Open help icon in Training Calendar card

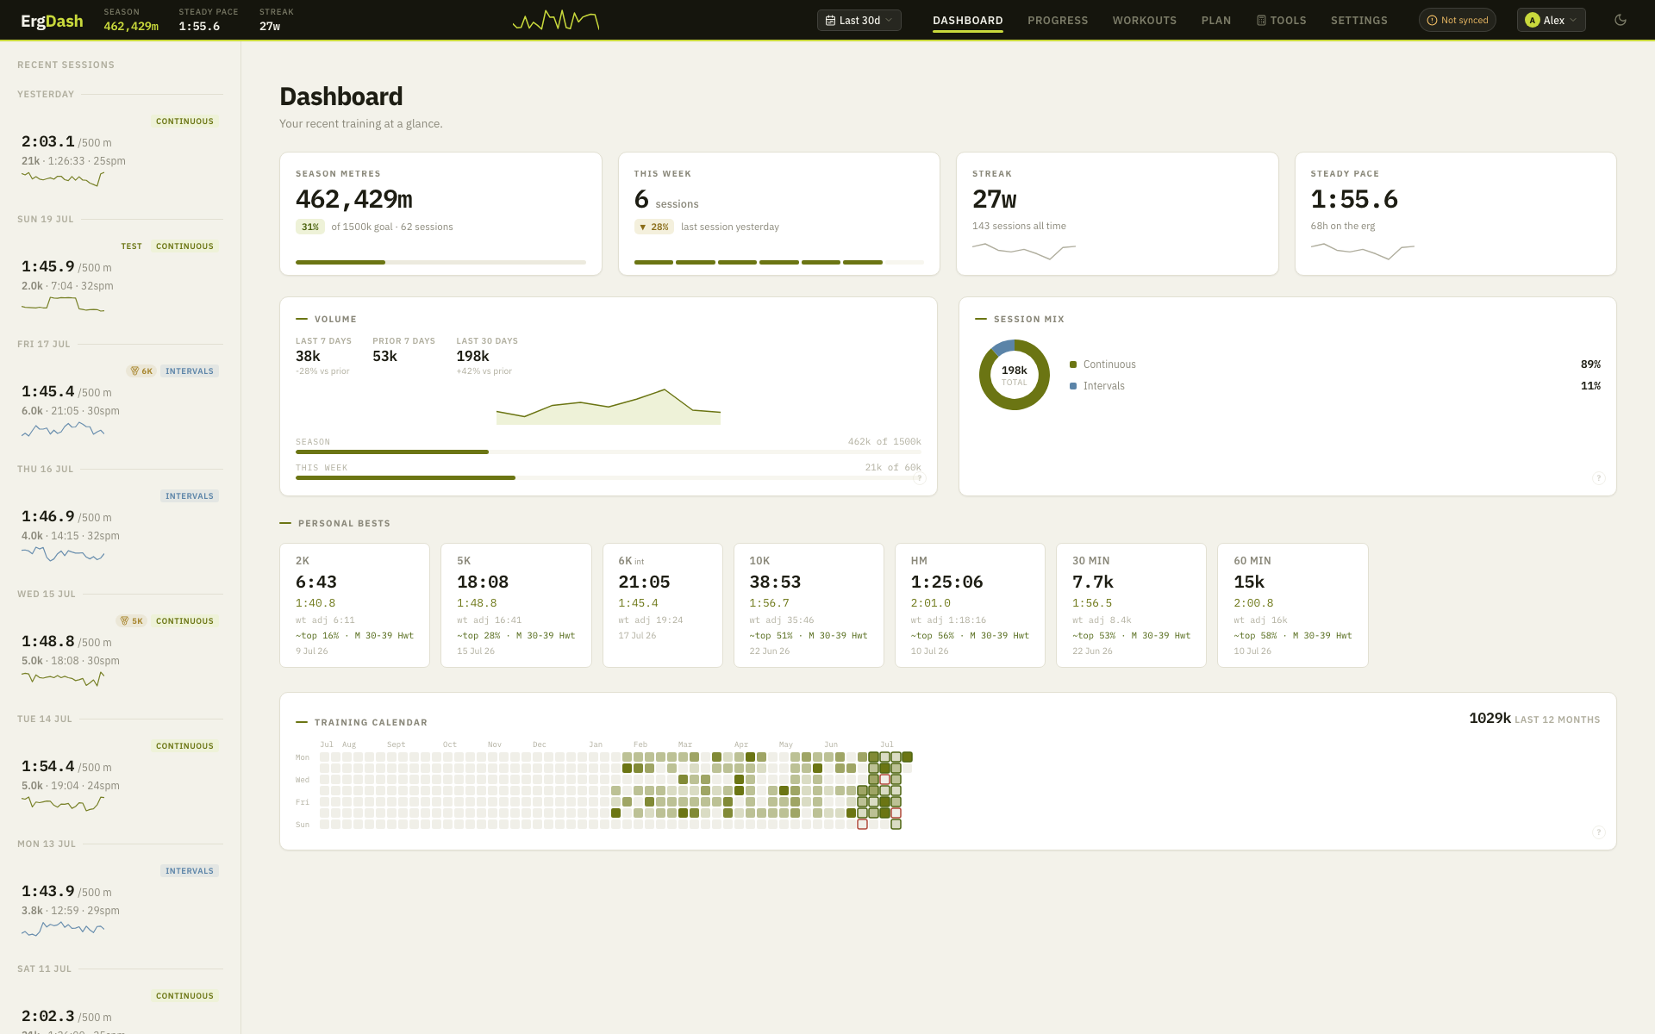(1599, 832)
